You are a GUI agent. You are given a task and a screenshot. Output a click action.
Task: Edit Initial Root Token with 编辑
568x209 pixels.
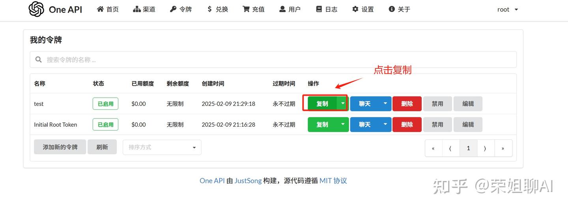tap(468, 124)
